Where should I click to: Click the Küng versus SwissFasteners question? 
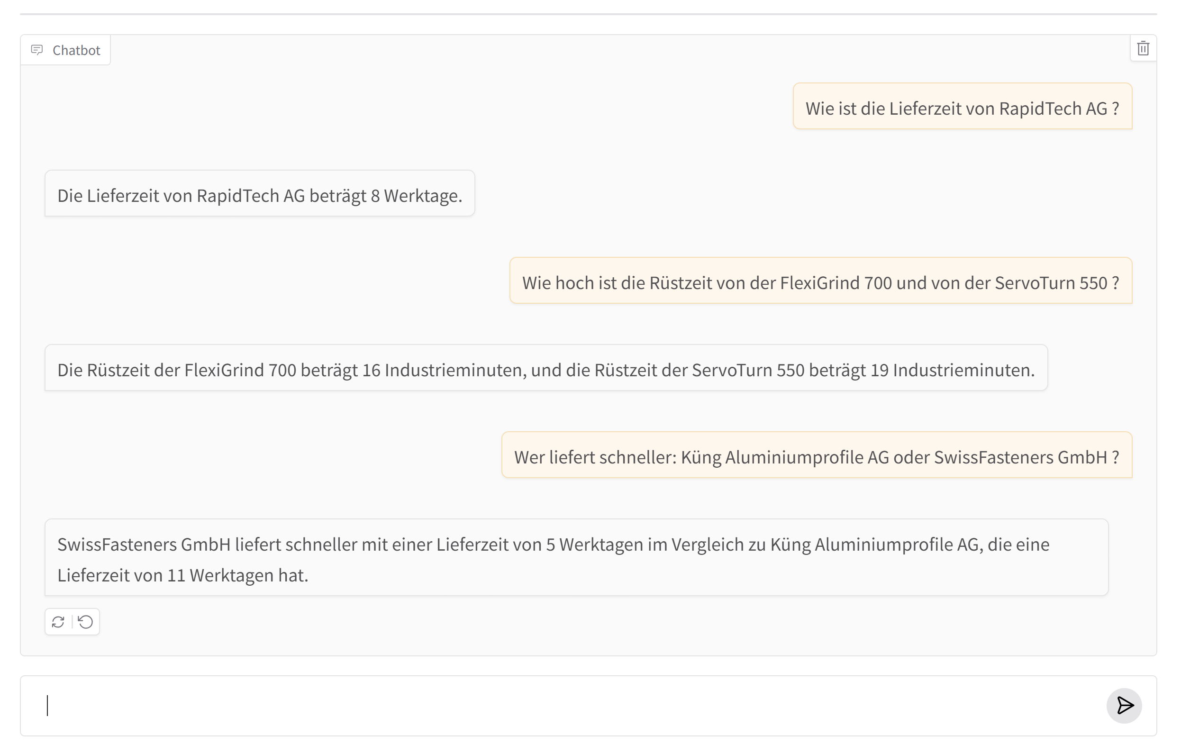[x=817, y=456]
